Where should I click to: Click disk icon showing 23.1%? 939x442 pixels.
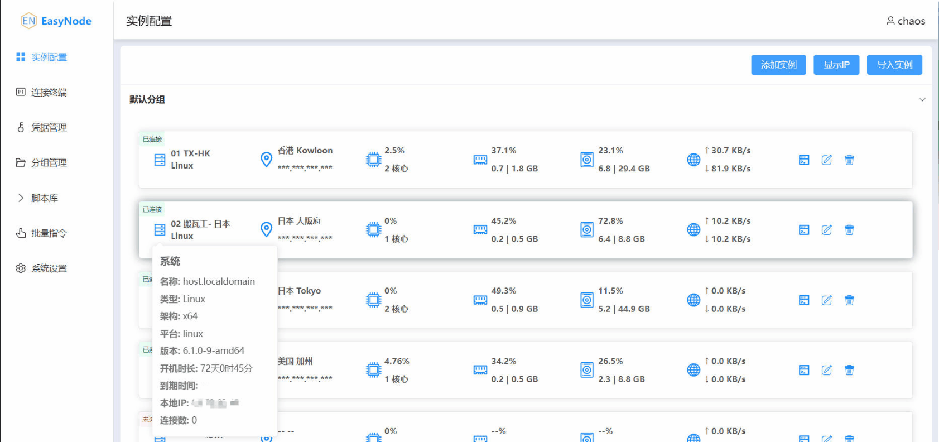[587, 160]
